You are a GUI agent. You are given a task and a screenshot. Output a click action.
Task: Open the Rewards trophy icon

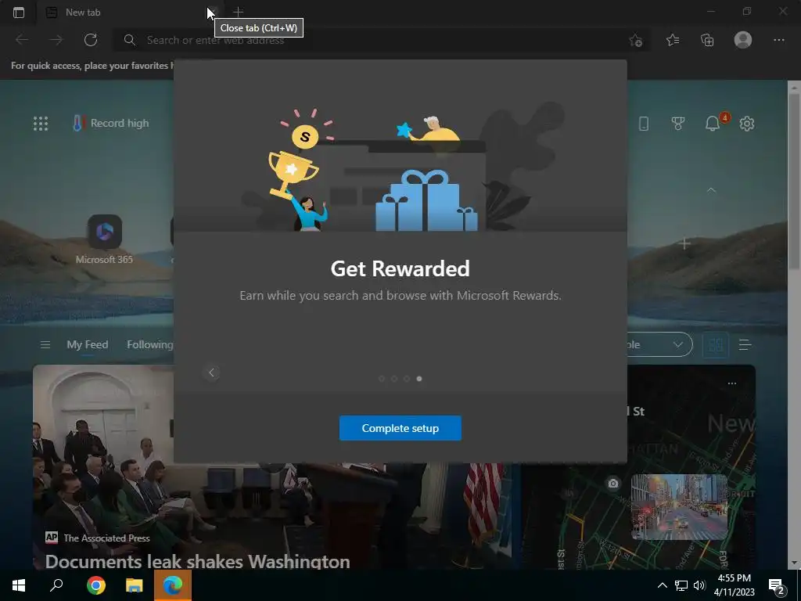[678, 123]
